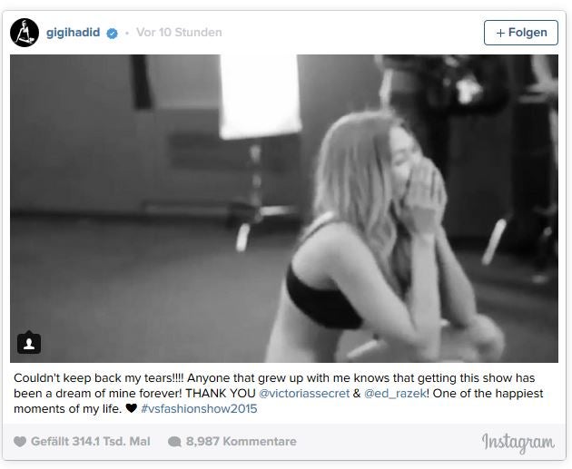Open the #vsfashionshow2015 hashtag
The width and height of the screenshot is (572, 469).
point(199,408)
